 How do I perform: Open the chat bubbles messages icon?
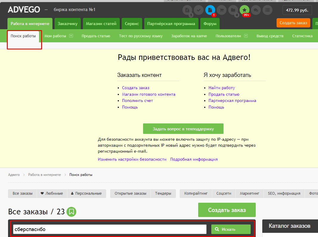[x=256, y=10]
